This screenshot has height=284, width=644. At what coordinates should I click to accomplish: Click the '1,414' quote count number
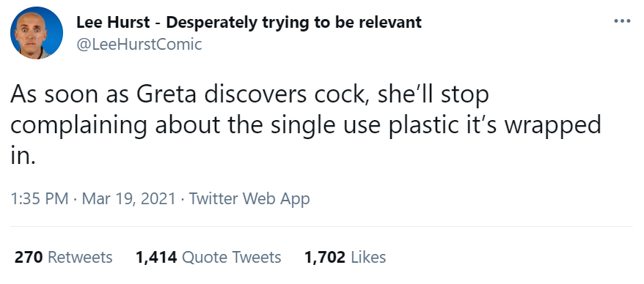tap(156, 258)
